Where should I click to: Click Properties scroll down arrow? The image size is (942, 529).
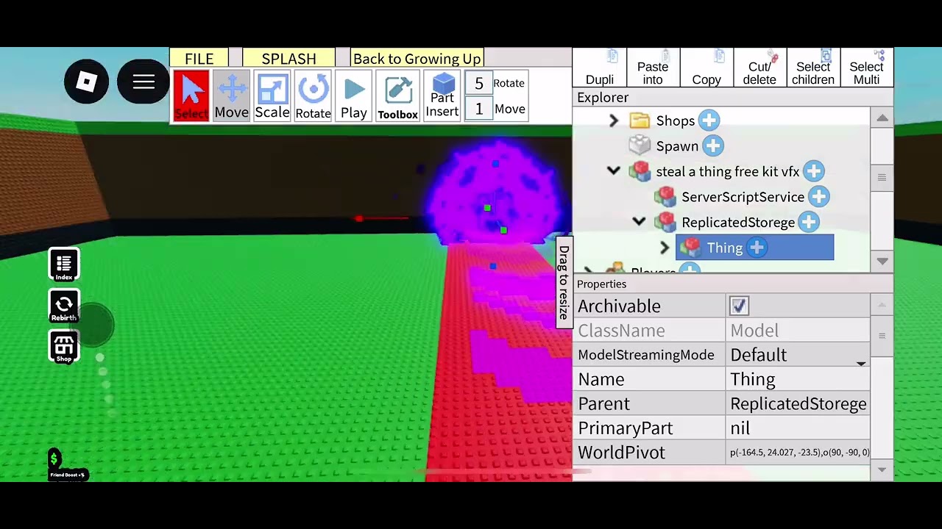coord(882,470)
